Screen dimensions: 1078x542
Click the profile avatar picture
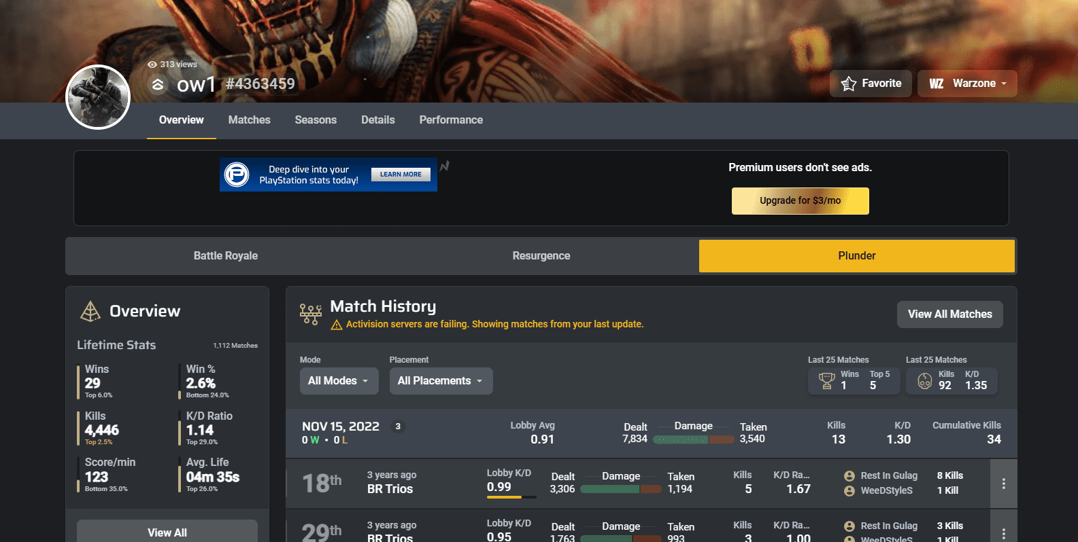[x=98, y=97]
